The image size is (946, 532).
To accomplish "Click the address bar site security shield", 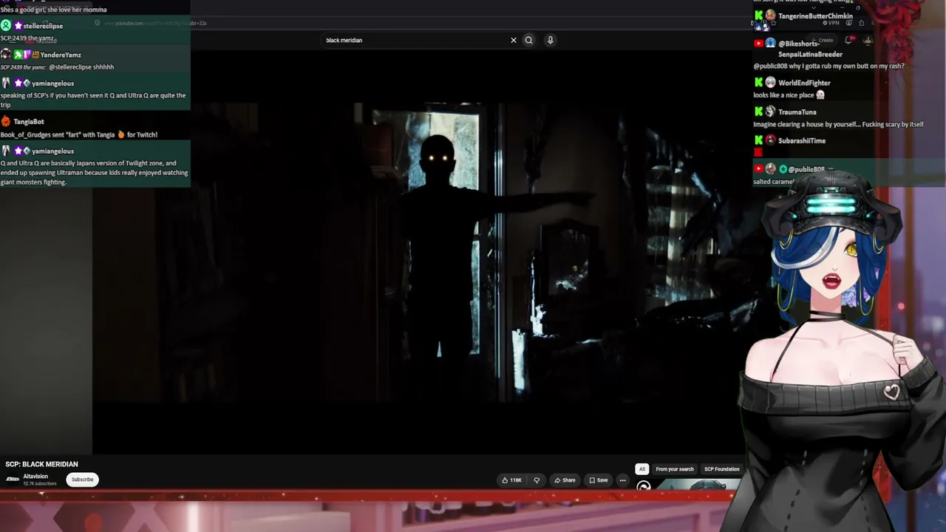I will [x=97, y=23].
